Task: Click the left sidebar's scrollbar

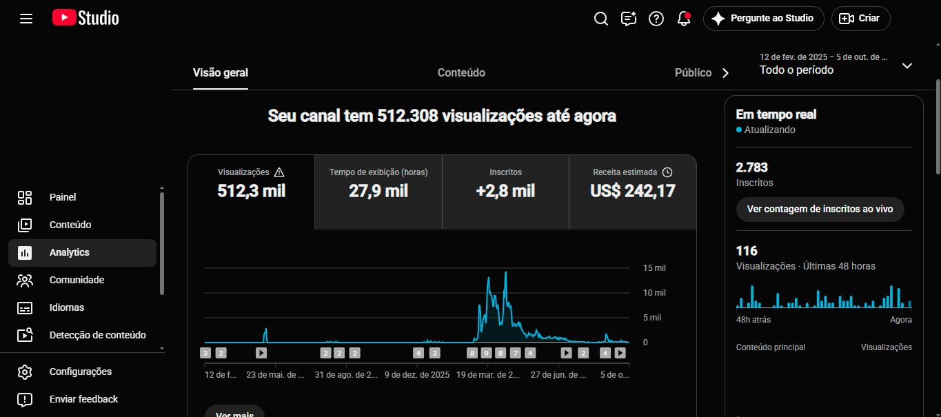Action: click(162, 243)
